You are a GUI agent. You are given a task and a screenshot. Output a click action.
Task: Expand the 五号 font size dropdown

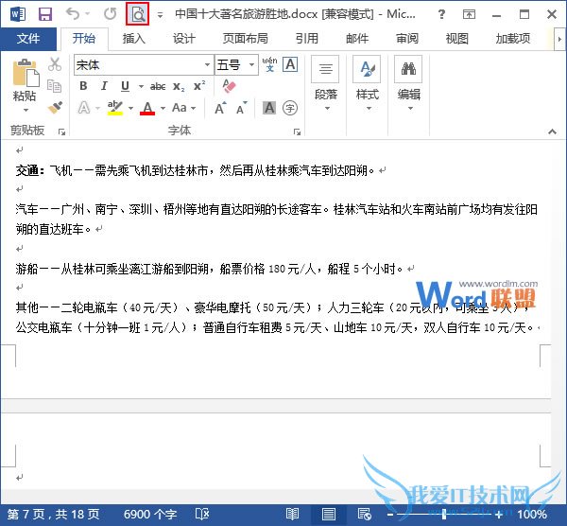(251, 65)
